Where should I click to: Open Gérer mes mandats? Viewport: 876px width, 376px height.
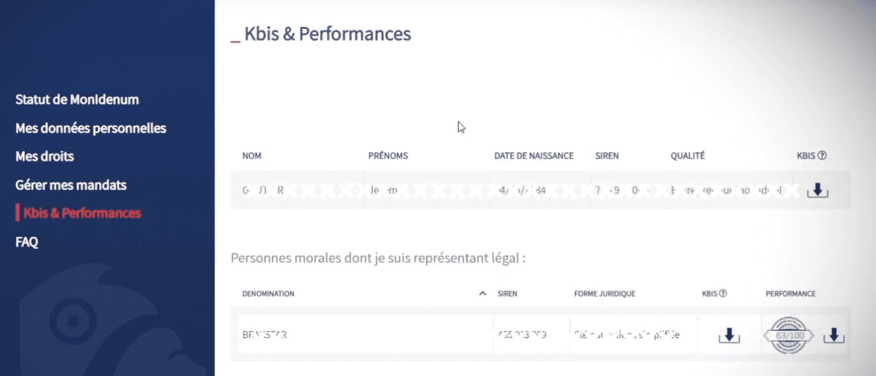point(70,185)
